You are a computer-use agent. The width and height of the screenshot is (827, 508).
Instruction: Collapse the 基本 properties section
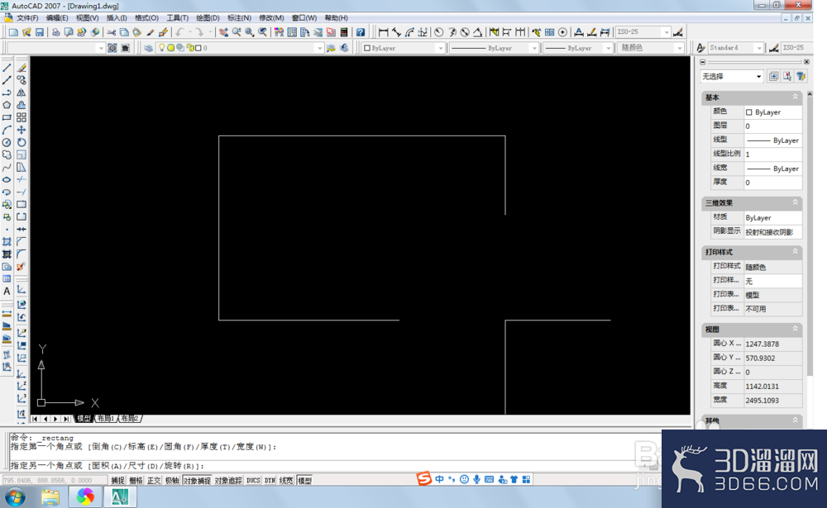click(795, 97)
